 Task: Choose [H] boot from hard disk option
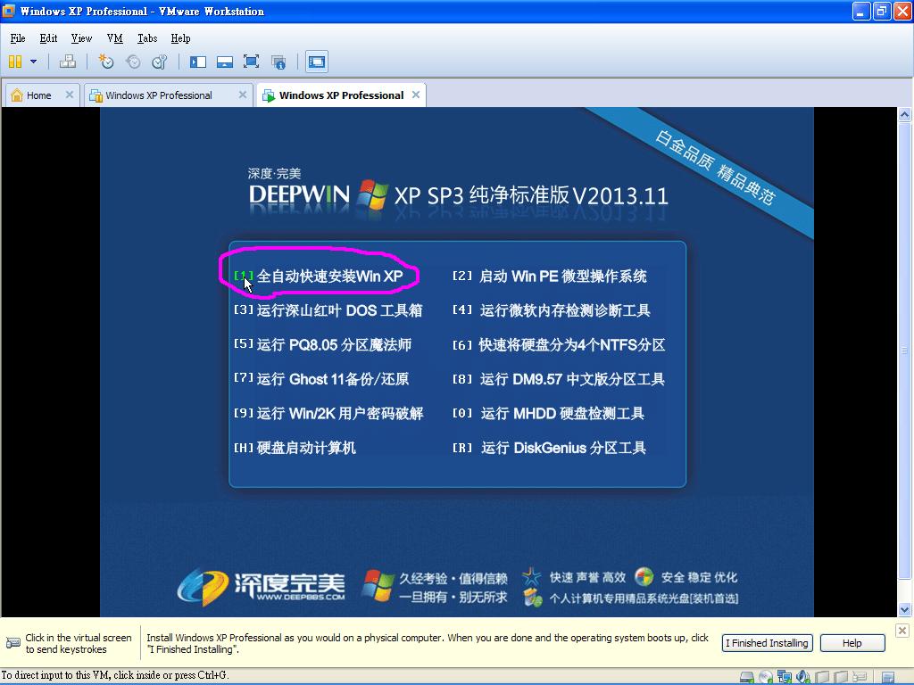coord(295,448)
